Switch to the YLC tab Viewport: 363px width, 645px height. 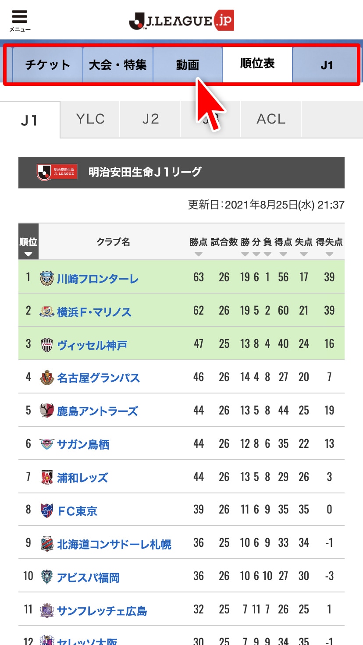pos(90,119)
